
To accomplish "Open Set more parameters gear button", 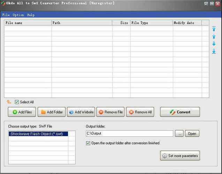I will (180, 156).
